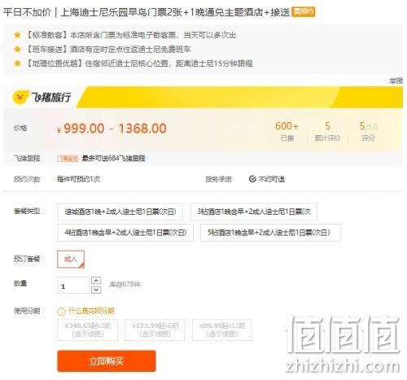Decrease quantity with the down arrow

coord(96,290)
